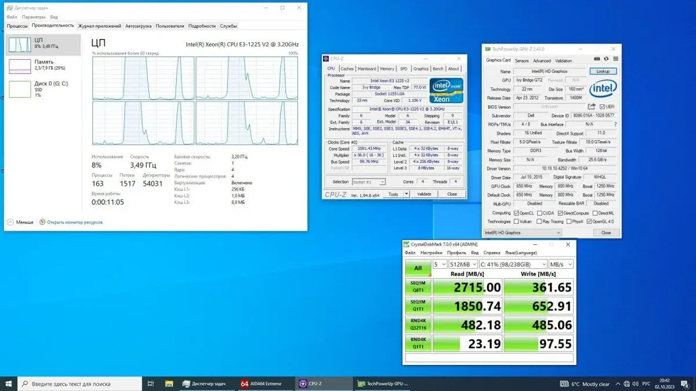
Task: Start the SEQ1M Q8T1 disk benchmark
Action: 418,287
